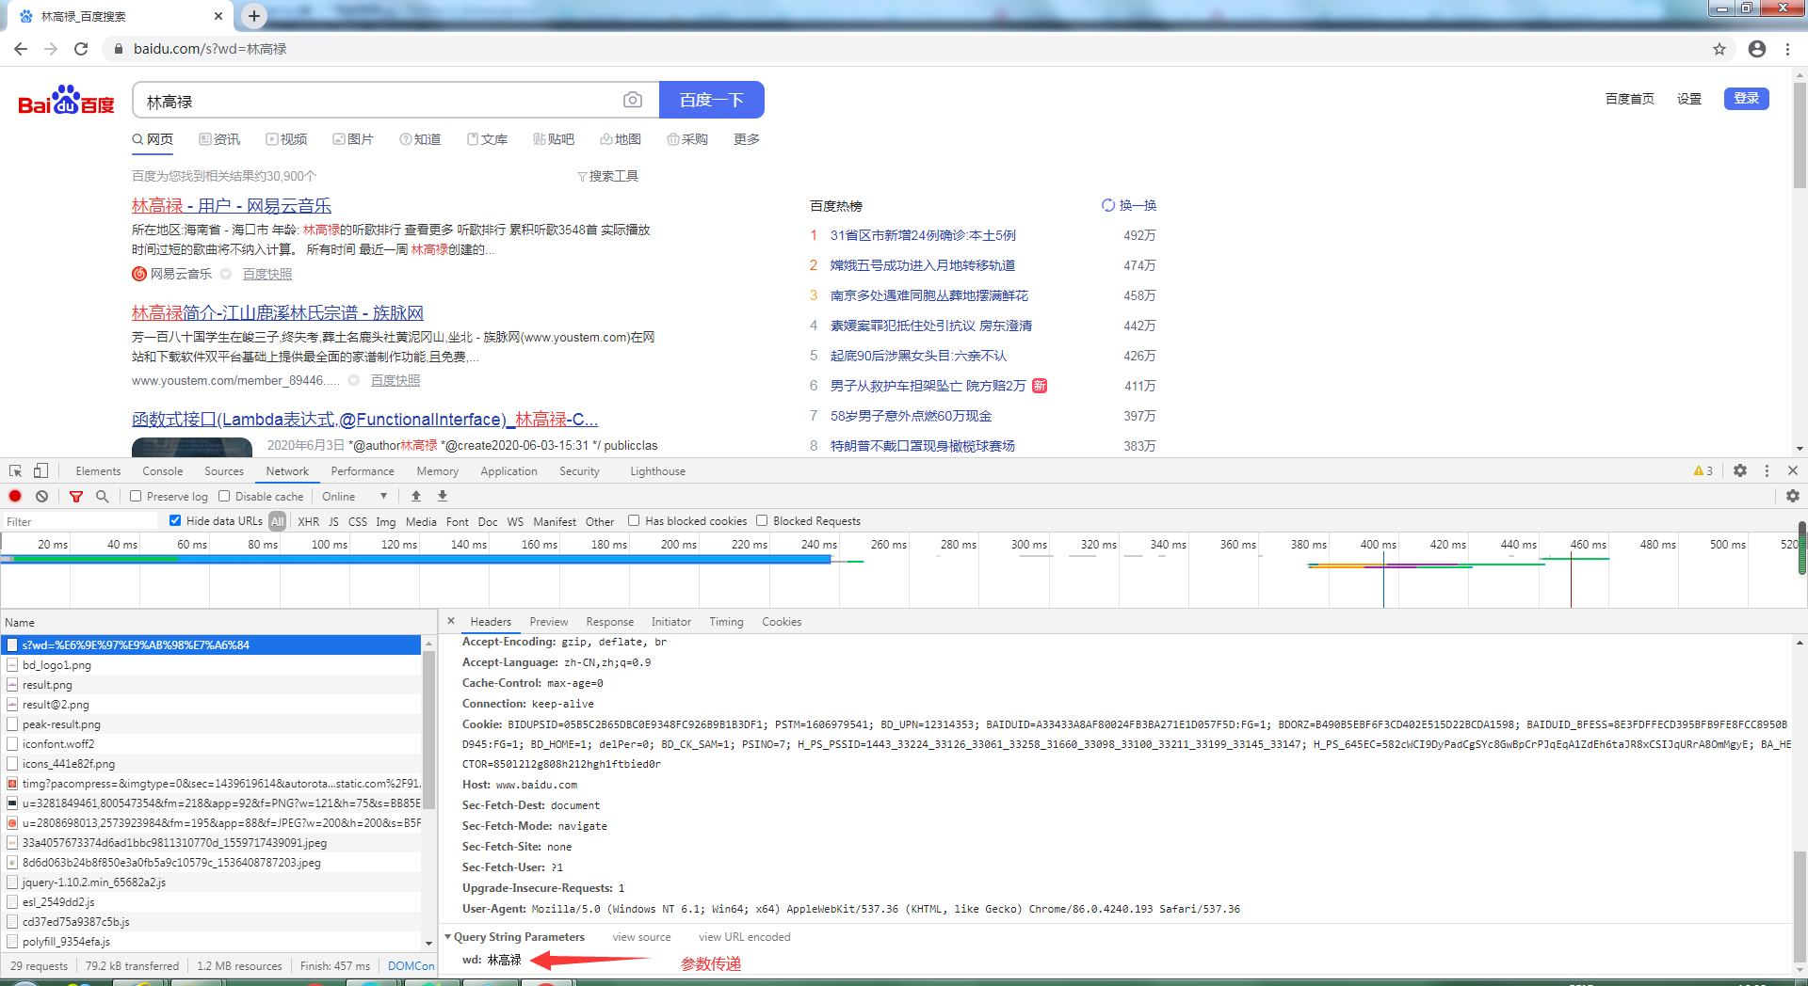This screenshot has height=986, width=1808.
Task: Open the 设置 settings link
Action: pos(1688,99)
